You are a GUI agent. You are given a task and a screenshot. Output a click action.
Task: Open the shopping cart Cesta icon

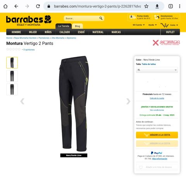(164, 25)
